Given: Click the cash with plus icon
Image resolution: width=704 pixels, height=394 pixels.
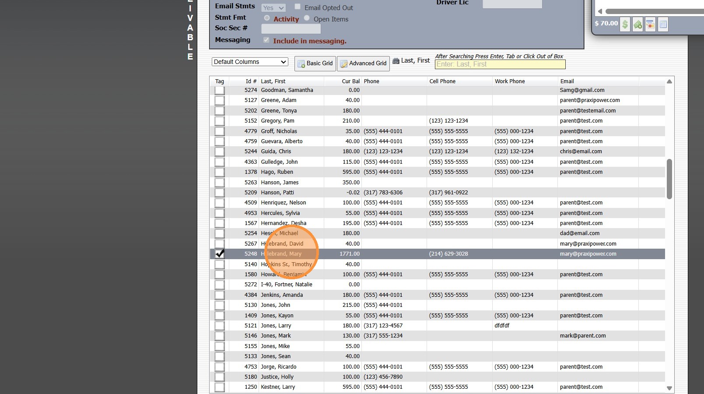Looking at the screenshot, I should coord(638,25).
